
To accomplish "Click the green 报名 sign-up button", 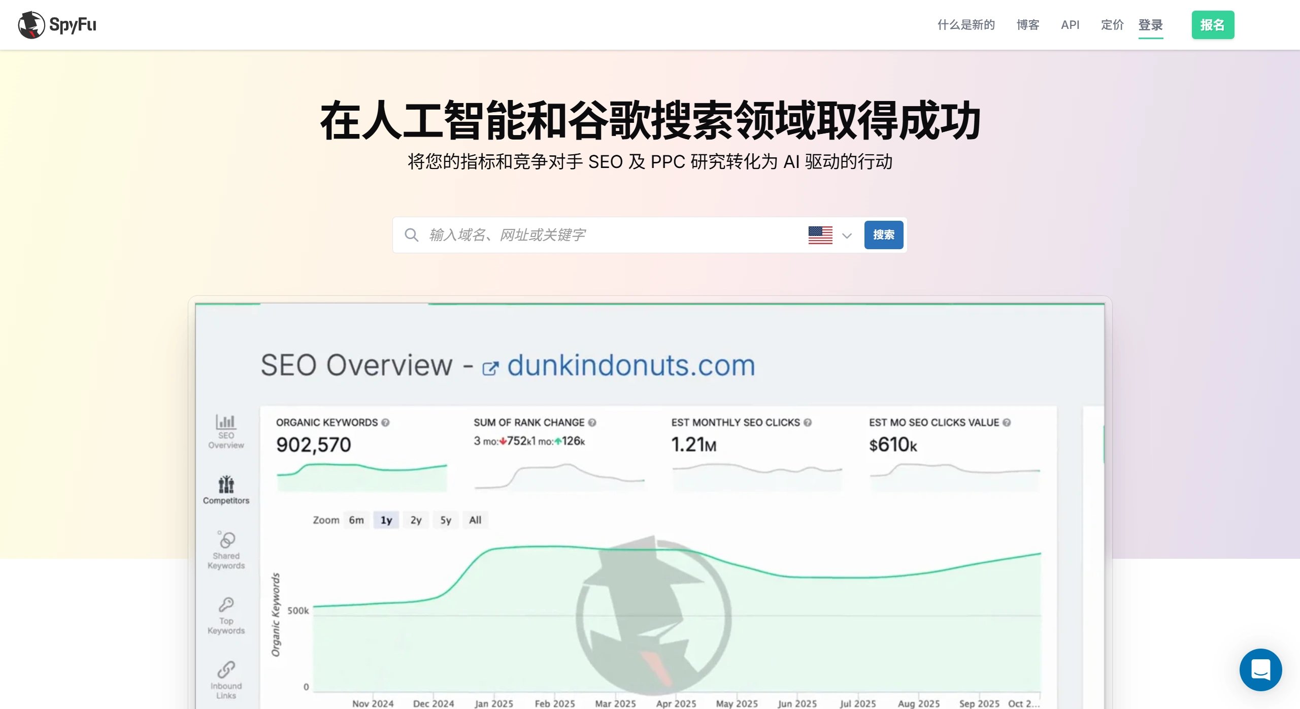I will tap(1213, 25).
